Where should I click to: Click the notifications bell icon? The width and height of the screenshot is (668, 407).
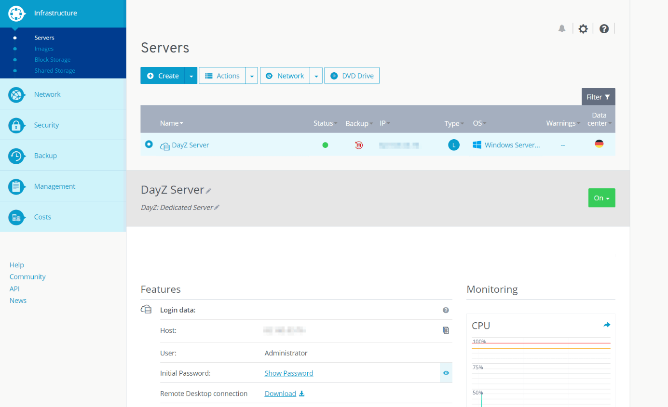pos(562,29)
